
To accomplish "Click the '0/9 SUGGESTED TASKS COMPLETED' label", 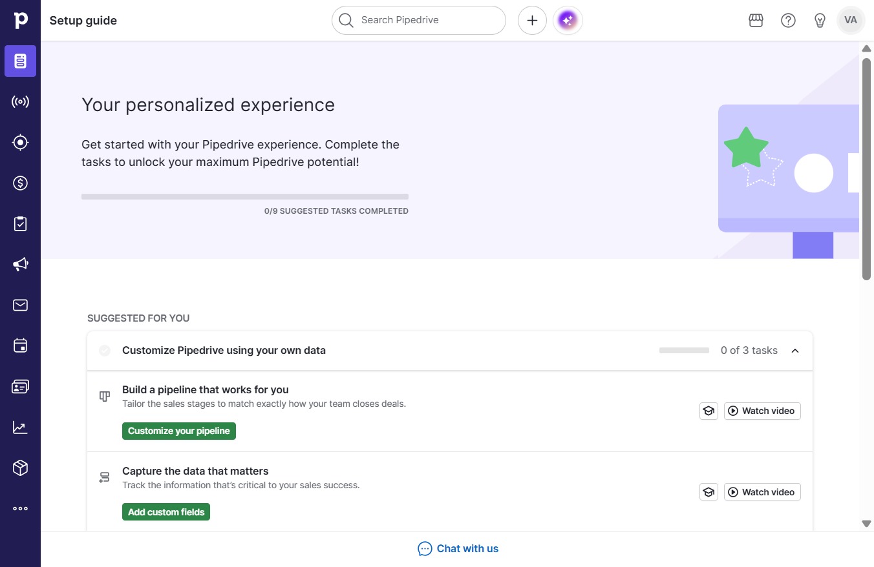I will (x=336, y=211).
